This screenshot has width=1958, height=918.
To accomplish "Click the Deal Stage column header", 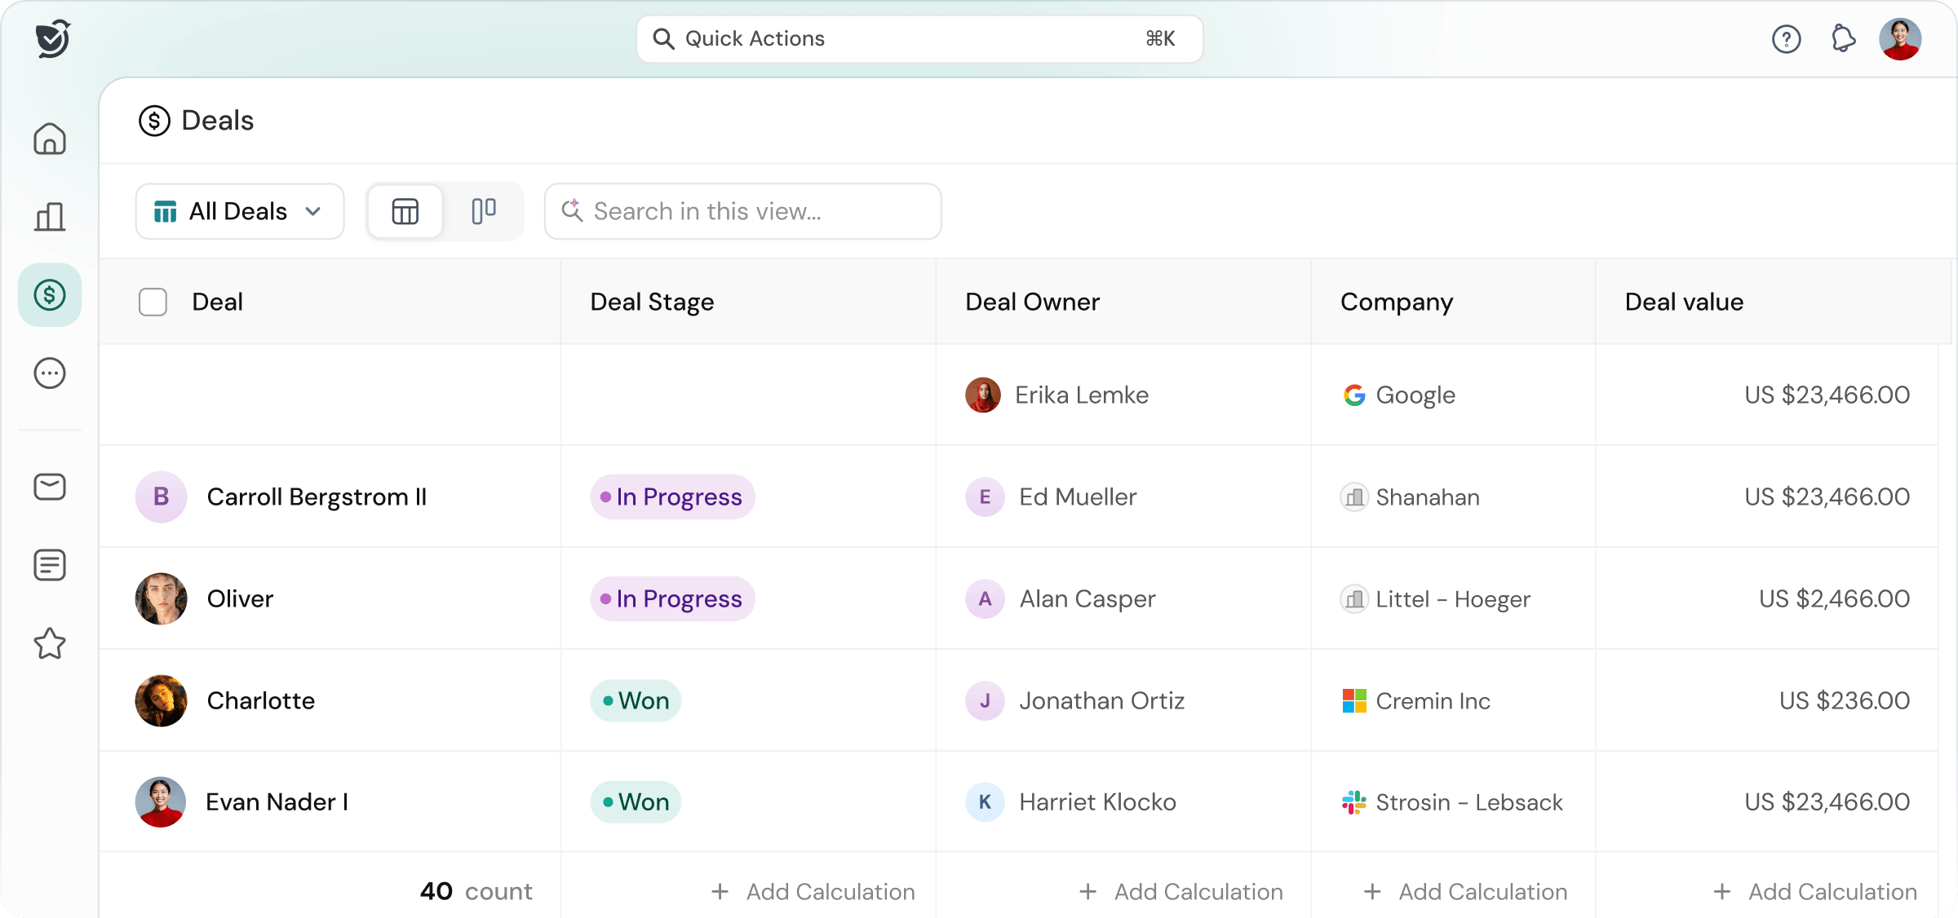I will coord(652,302).
